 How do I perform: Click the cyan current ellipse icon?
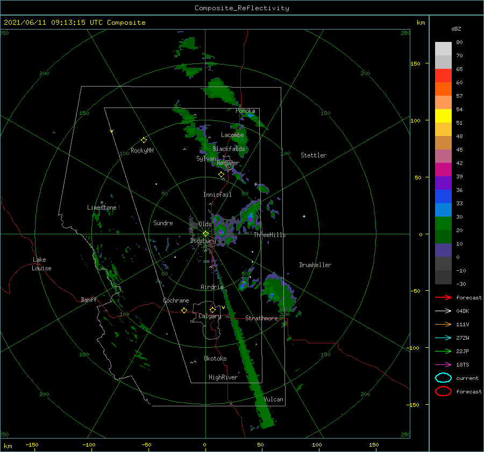443,378
